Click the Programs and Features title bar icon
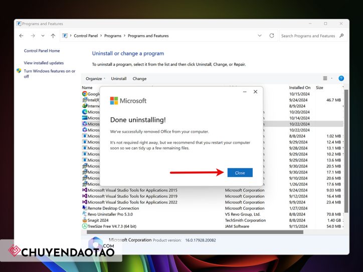363x272 pixels. pyautogui.click(x=19, y=24)
